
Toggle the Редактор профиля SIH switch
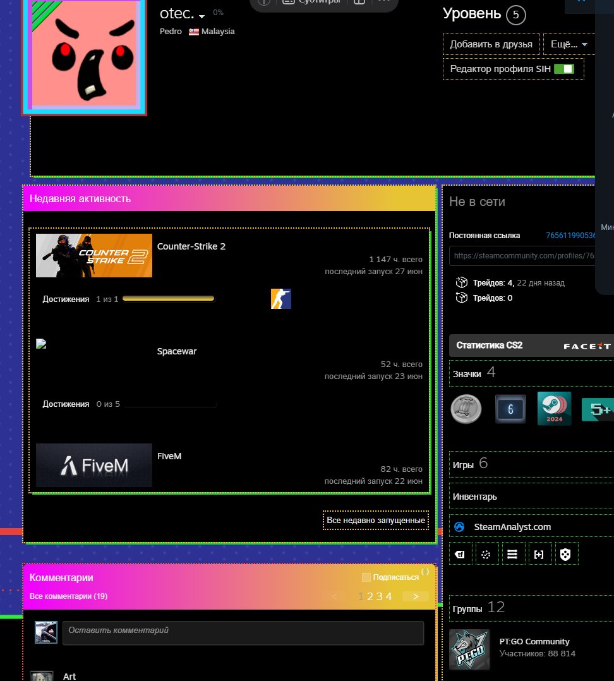coord(564,69)
